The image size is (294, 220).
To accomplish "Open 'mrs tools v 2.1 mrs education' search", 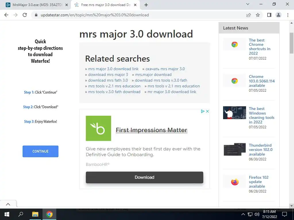I will click(x=174, y=86).
